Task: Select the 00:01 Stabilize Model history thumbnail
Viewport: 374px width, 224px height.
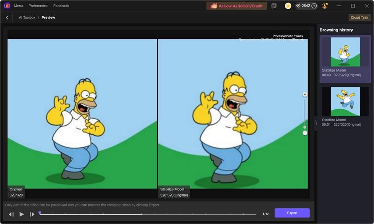Action: click(345, 101)
